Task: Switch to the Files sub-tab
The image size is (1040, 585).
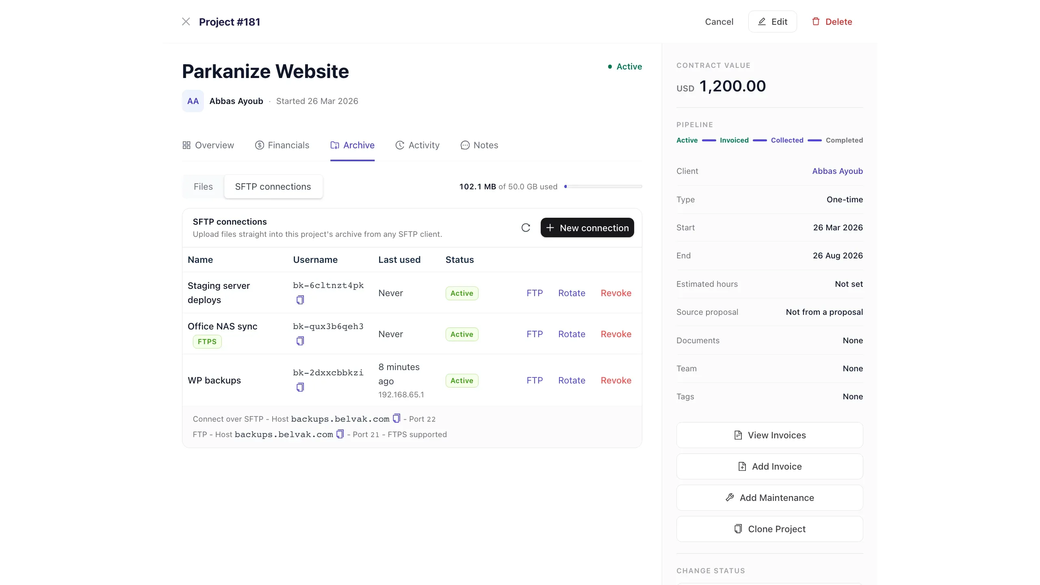Action: (x=203, y=186)
